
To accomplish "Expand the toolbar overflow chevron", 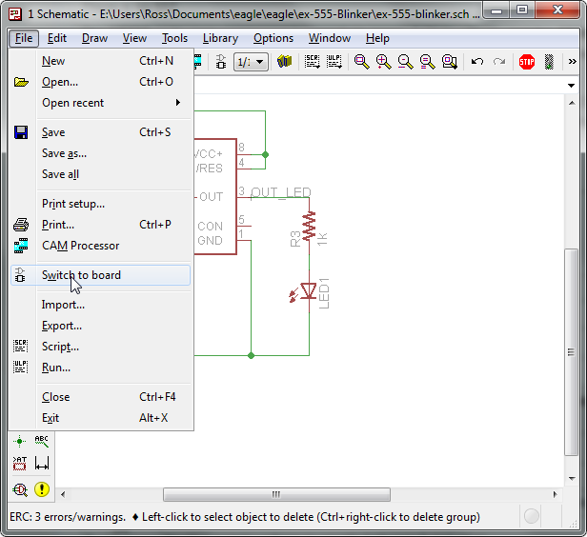I will click(572, 62).
